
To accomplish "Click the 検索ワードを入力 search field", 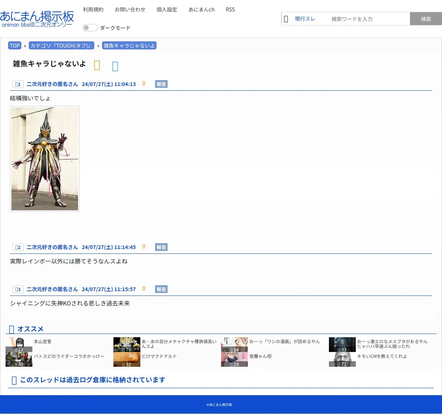I will [369, 19].
